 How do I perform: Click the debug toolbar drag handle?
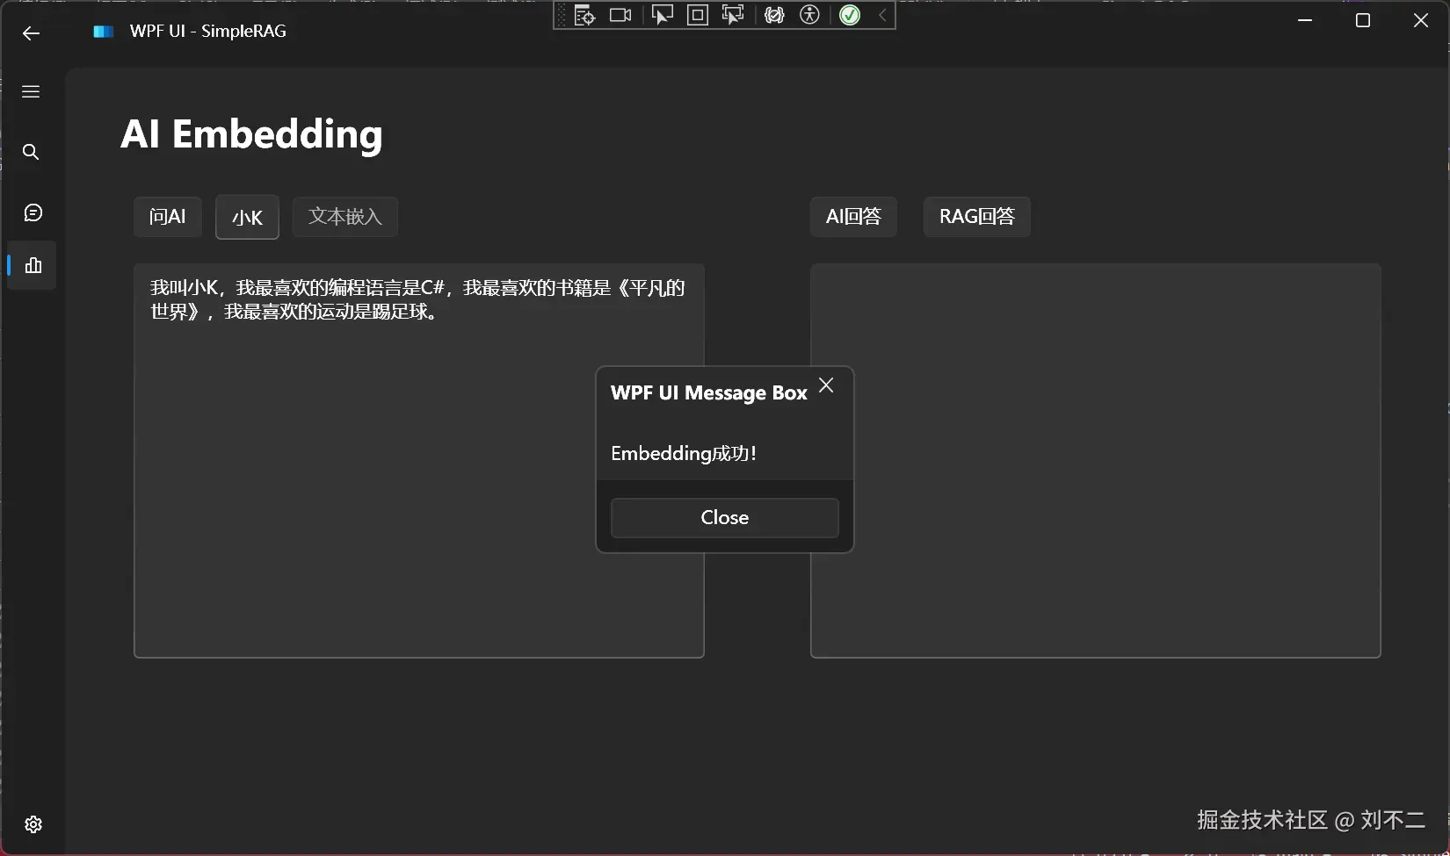pos(562,16)
